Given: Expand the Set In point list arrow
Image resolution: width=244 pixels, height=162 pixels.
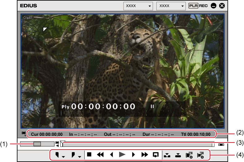Looking at the screenshot, I should 63,157.
